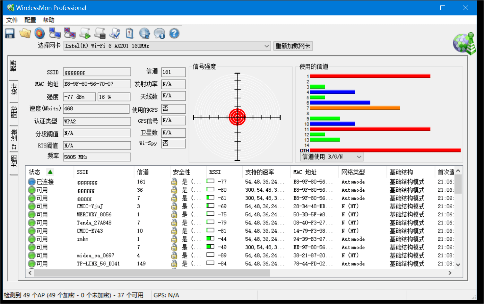Screen dimensions: 484x304
Task: Sort by the 网络类型 column header
Action: point(362,172)
